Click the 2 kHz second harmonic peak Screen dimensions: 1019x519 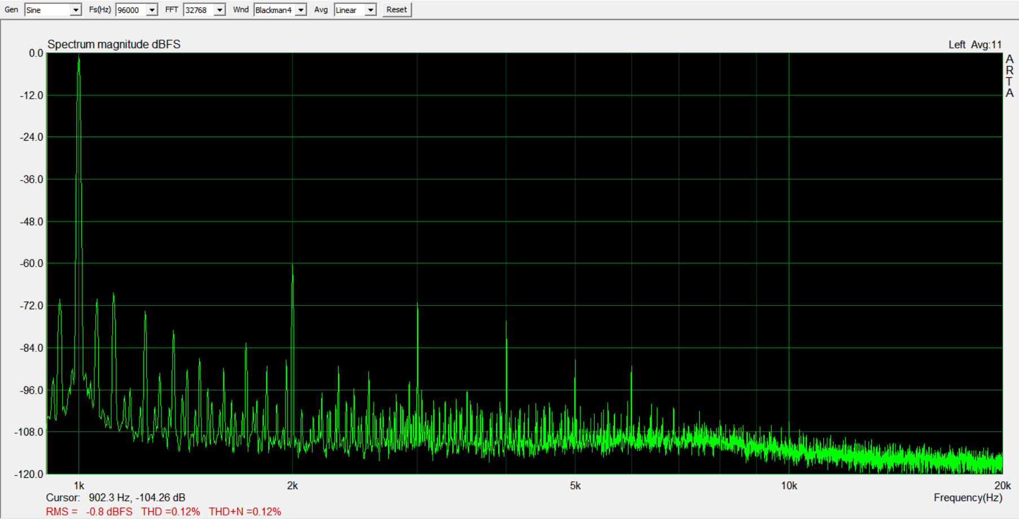click(x=292, y=266)
